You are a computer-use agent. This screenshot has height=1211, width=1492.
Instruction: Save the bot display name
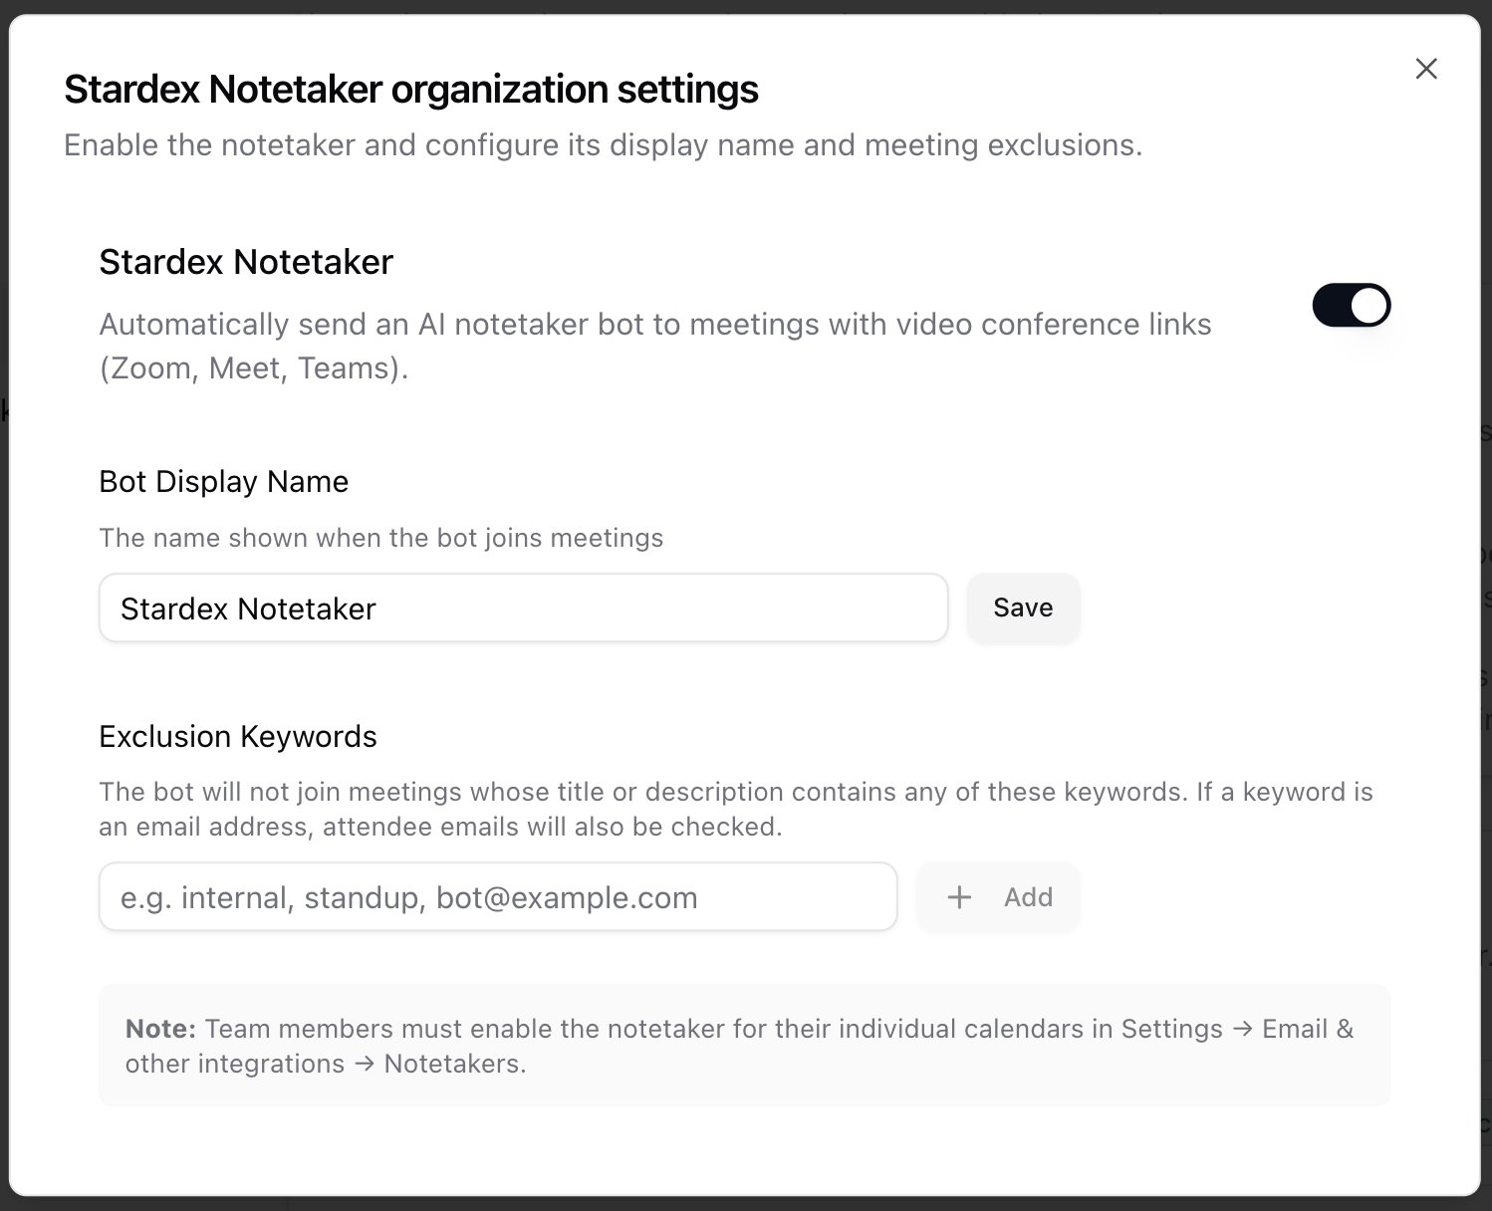pos(1023,607)
